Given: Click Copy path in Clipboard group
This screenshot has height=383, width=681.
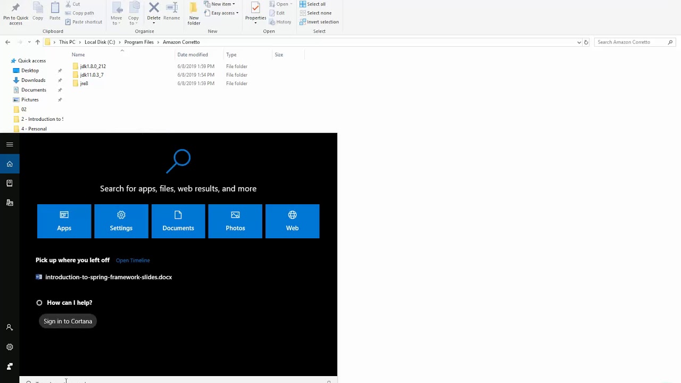Looking at the screenshot, I should (x=79, y=13).
